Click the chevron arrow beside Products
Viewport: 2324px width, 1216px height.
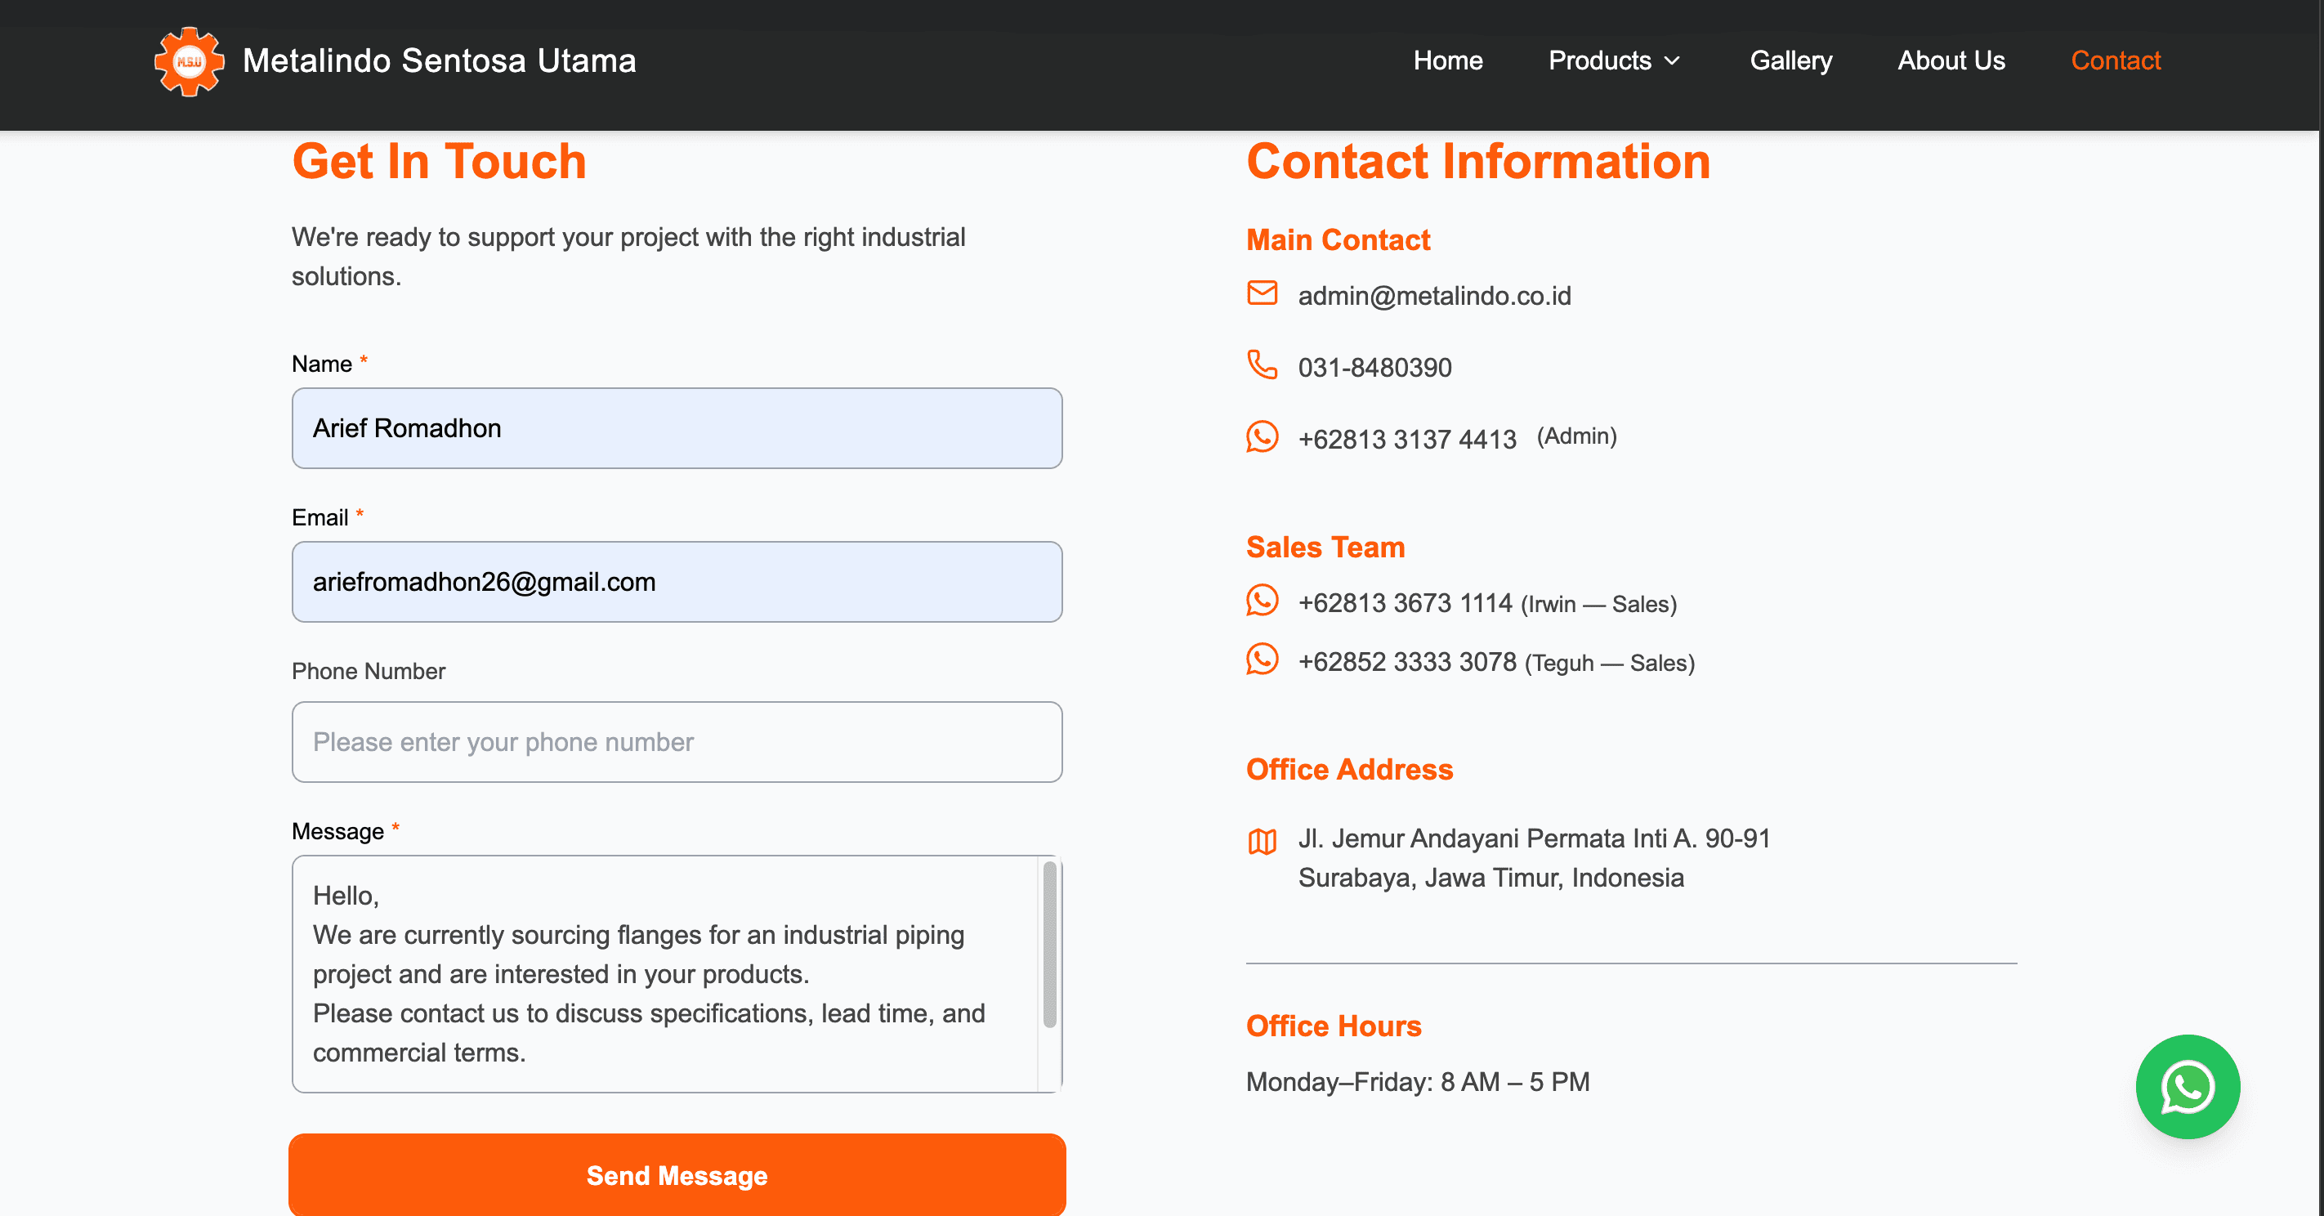tap(1672, 61)
